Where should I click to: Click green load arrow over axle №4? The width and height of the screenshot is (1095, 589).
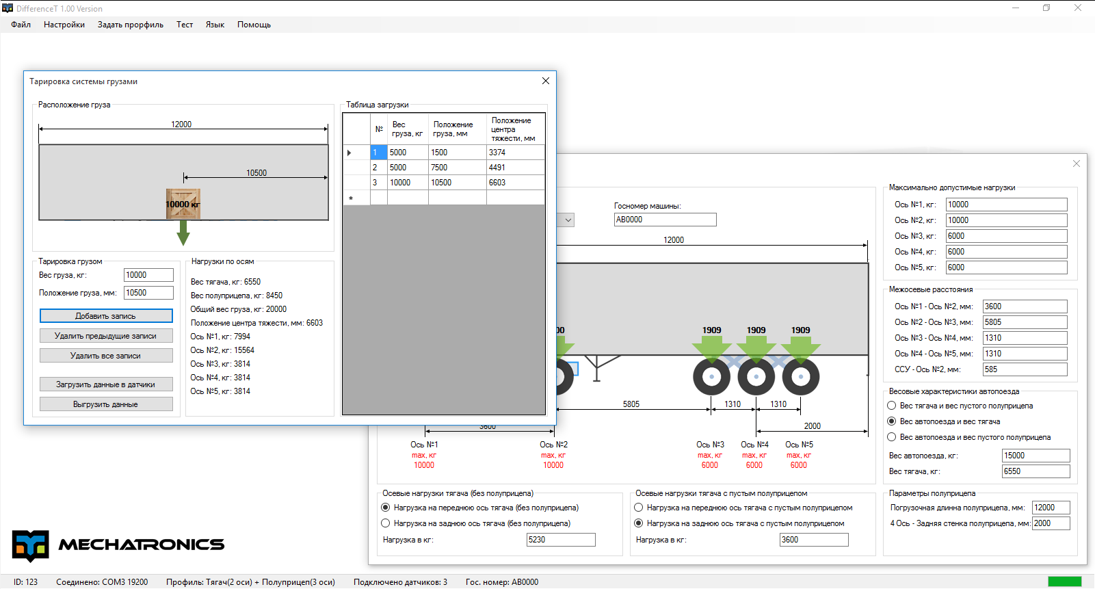click(756, 348)
